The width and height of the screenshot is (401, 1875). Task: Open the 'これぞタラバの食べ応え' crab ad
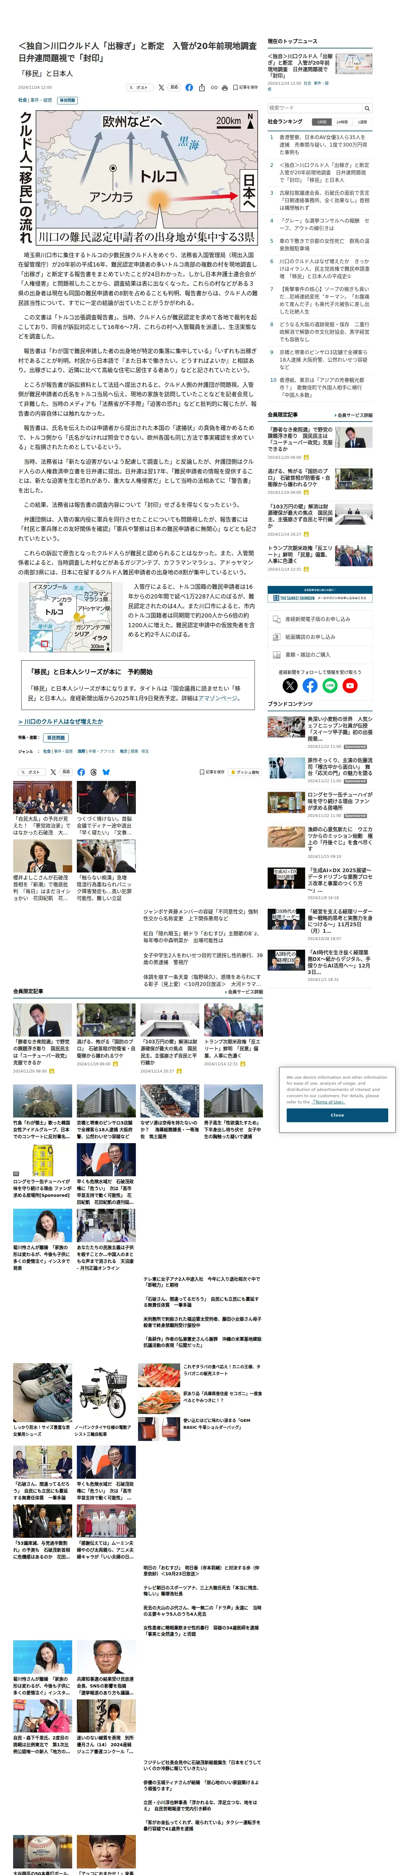tap(223, 1370)
